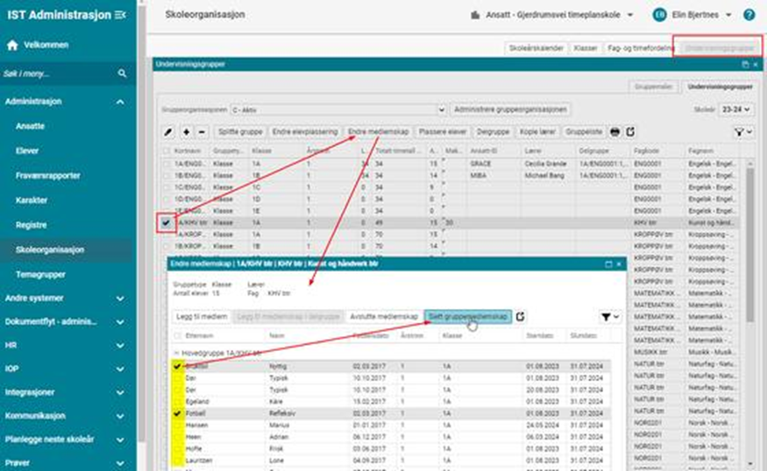Screen dimensions: 767x471
Task: Toggle the checkbox for student Fotball
Action: 178,412
